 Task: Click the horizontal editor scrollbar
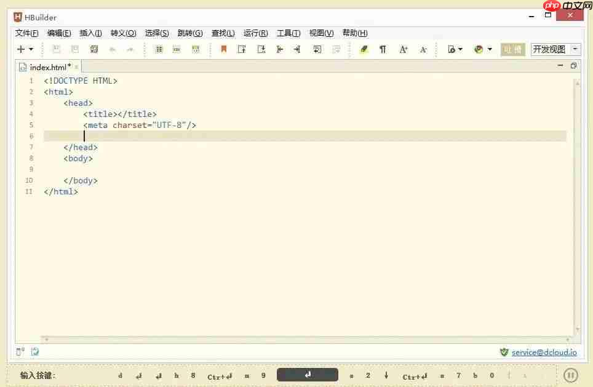(x=307, y=339)
